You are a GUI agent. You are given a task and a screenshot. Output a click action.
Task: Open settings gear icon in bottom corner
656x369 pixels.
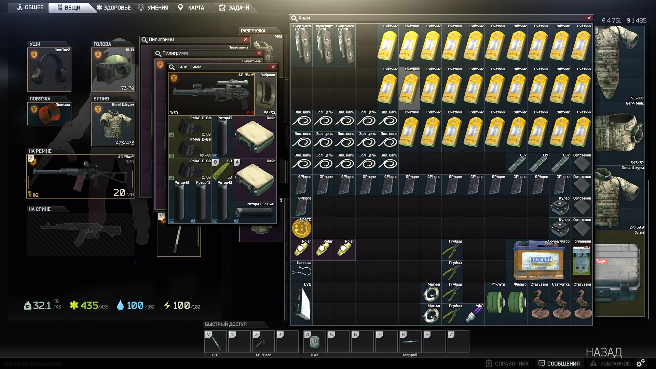pos(641,363)
